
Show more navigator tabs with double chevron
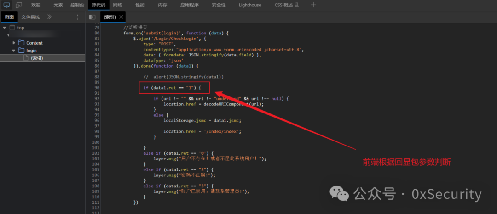(x=49, y=17)
